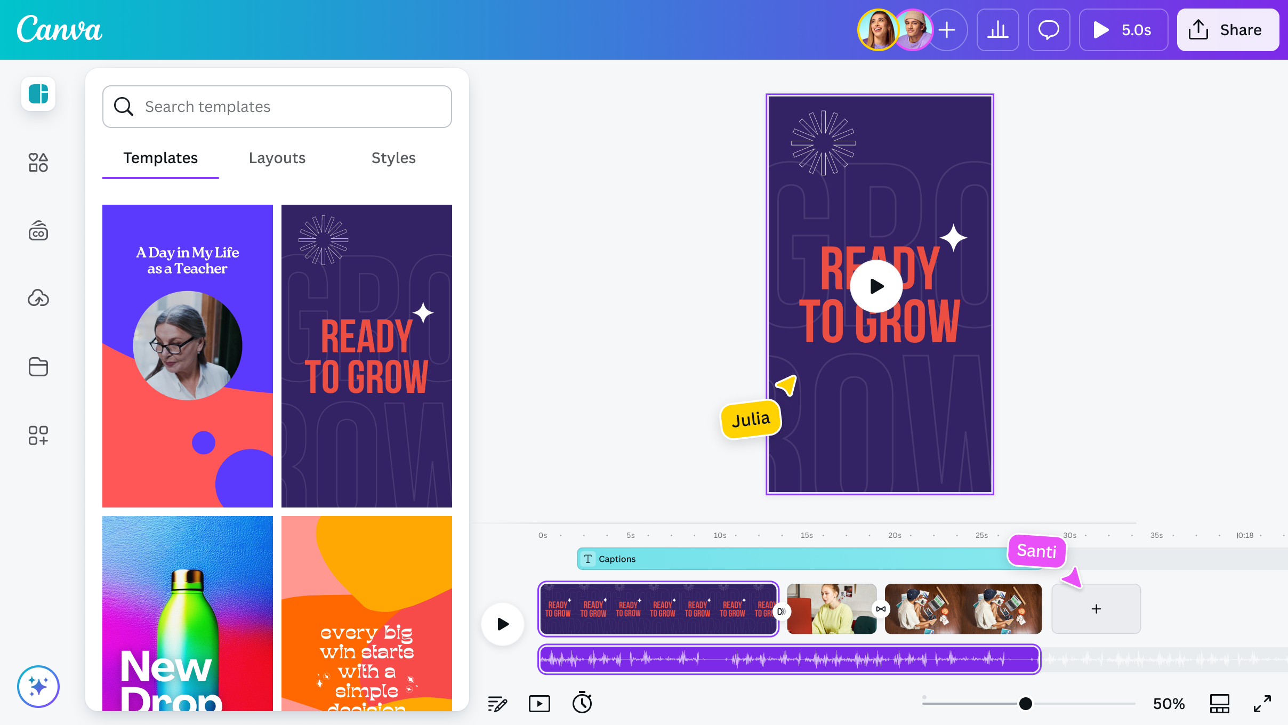The height and width of the screenshot is (725, 1288).
Task: Play the selected clip on the canvas
Action: tap(875, 286)
